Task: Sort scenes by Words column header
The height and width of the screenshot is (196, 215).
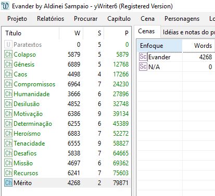Action: pyautogui.click(x=199, y=46)
